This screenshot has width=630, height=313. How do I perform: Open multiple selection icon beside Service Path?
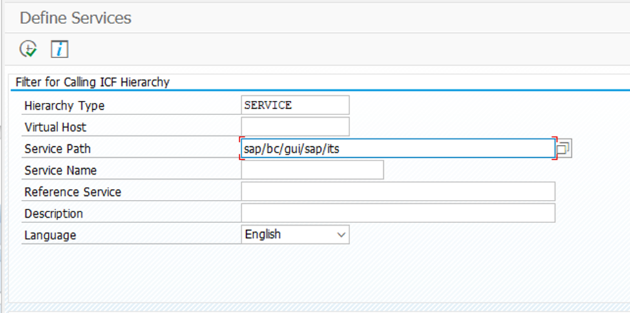563,149
